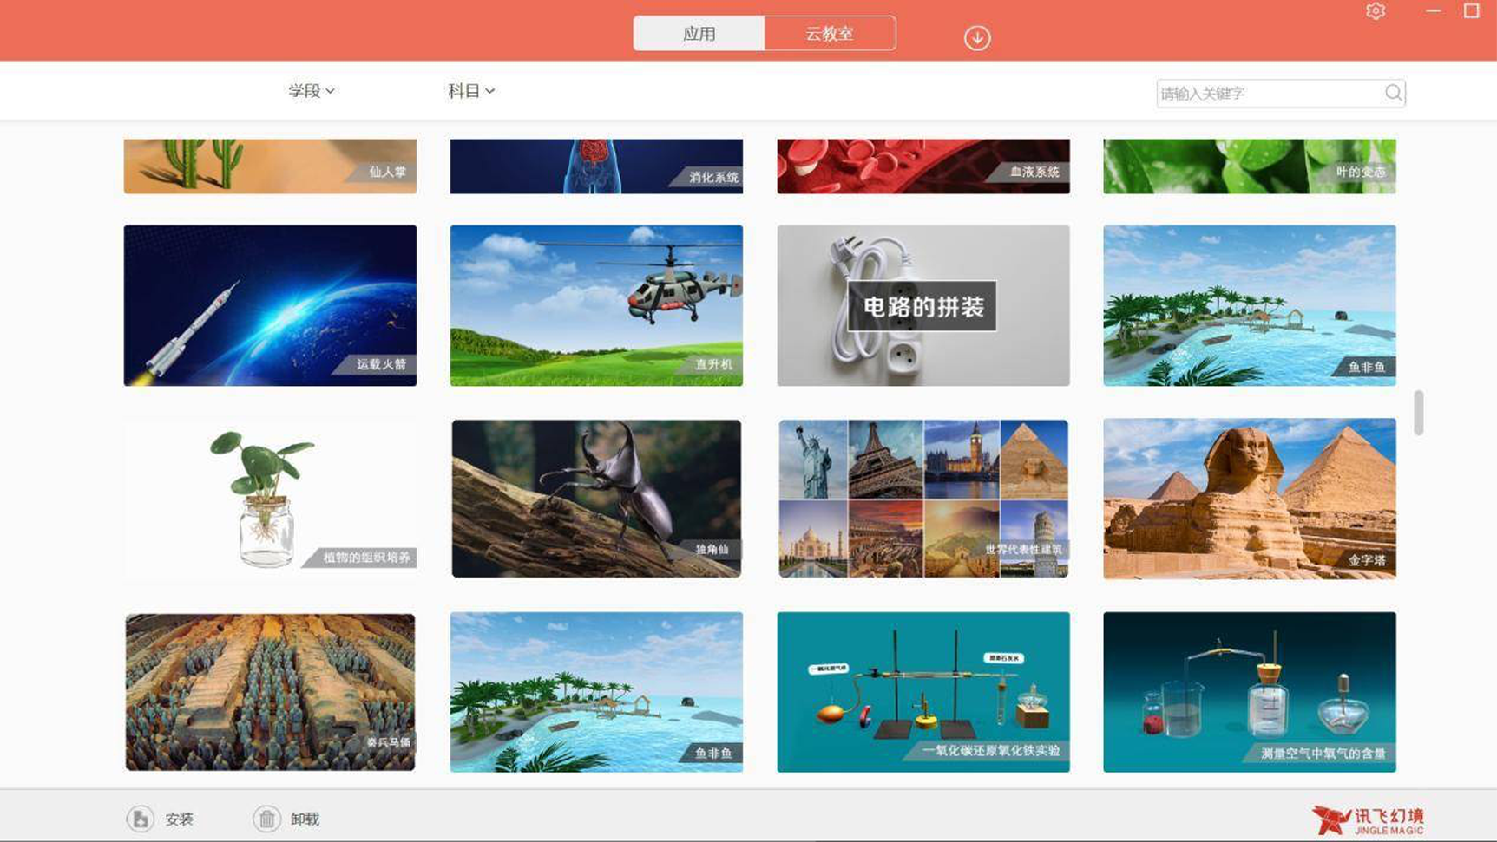Open the 运载火箭 rocket thumbnail
The height and width of the screenshot is (842, 1497).
270,305
